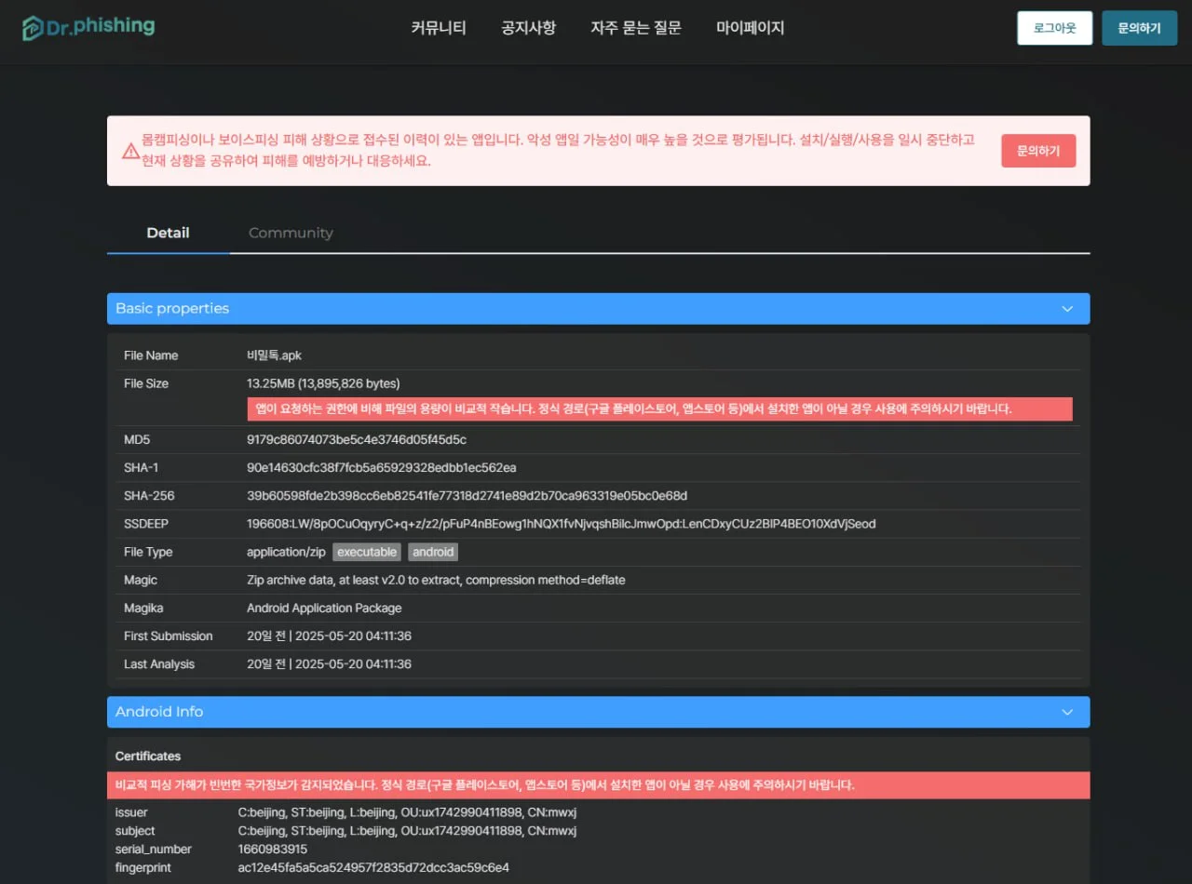Click the red 문의하기 button in alert

1038,151
